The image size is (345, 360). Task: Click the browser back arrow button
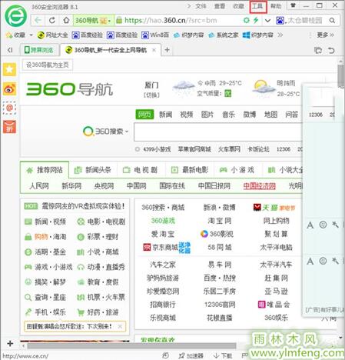(38, 20)
